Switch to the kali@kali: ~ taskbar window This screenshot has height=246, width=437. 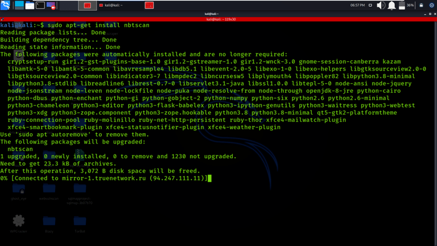pos(111,5)
